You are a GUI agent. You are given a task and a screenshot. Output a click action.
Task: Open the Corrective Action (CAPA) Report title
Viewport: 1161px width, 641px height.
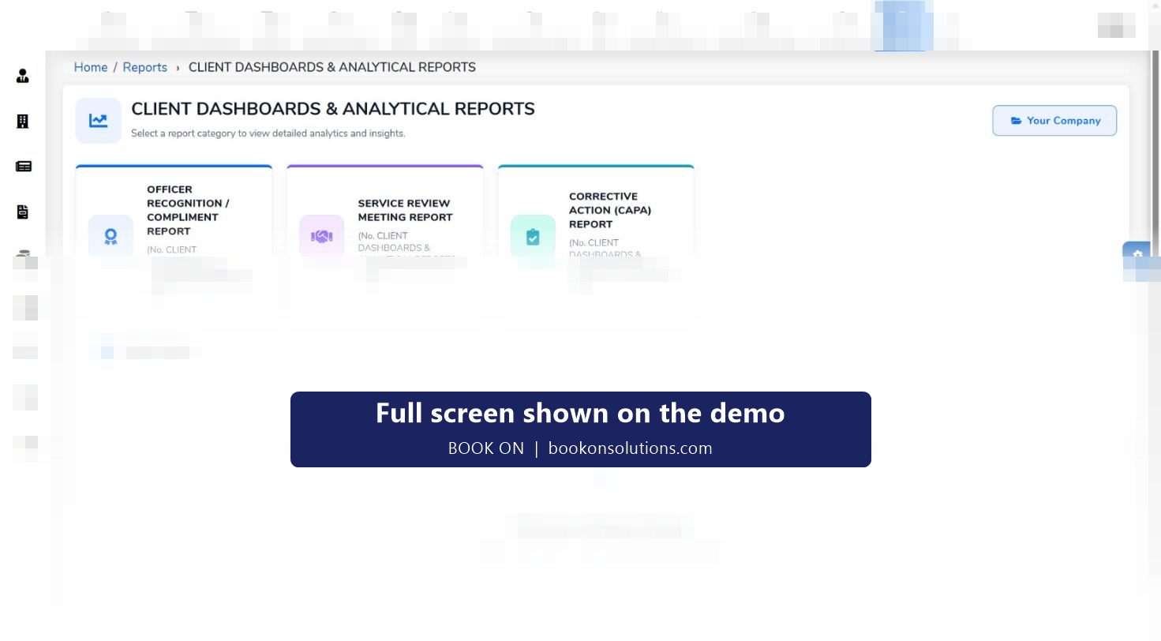610,210
